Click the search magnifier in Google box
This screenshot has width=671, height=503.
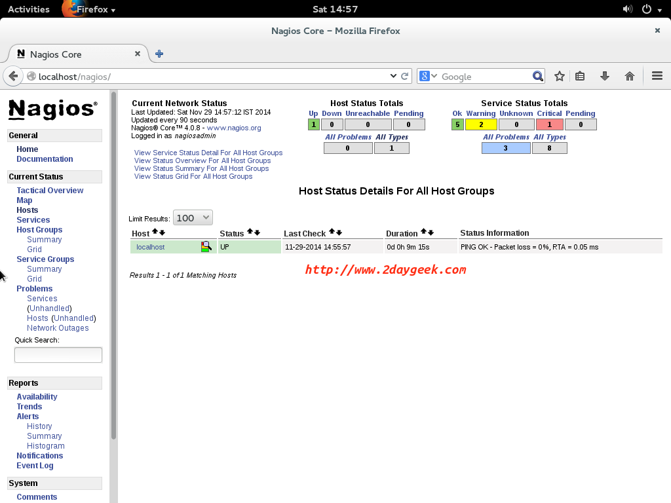pyautogui.click(x=538, y=76)
